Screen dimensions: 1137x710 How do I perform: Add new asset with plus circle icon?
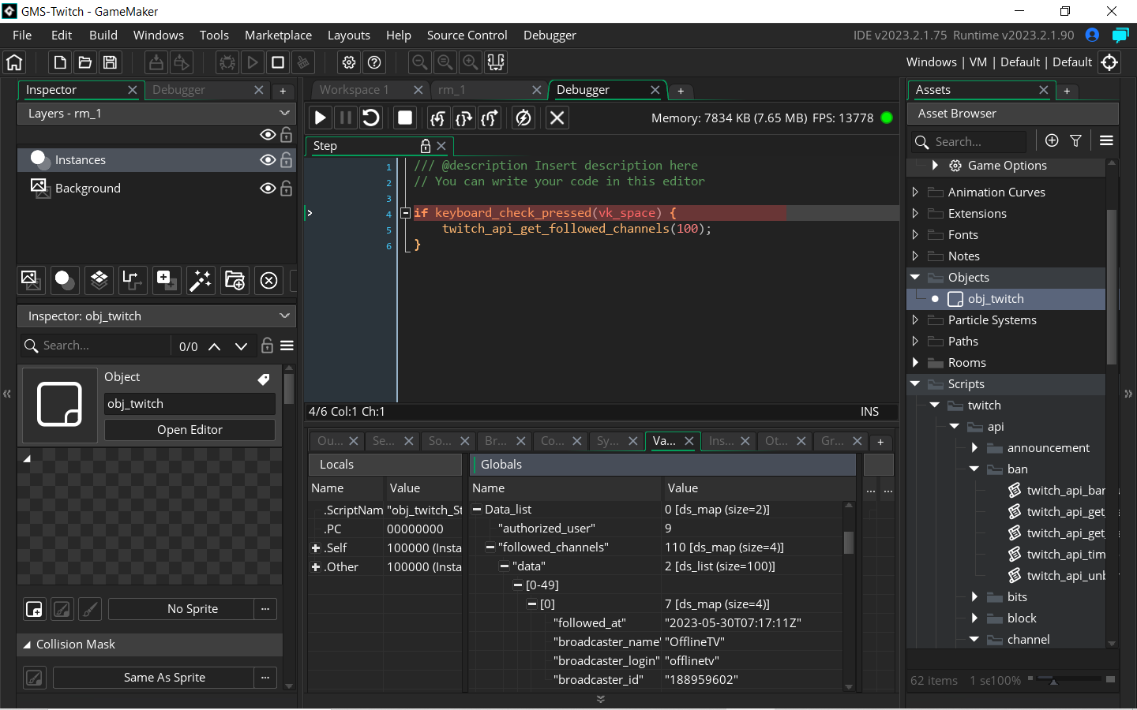point(1052,140)
